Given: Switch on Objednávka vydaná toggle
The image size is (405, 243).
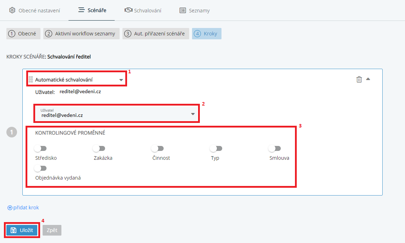Looking at the screenshot, I should point(40,168).
